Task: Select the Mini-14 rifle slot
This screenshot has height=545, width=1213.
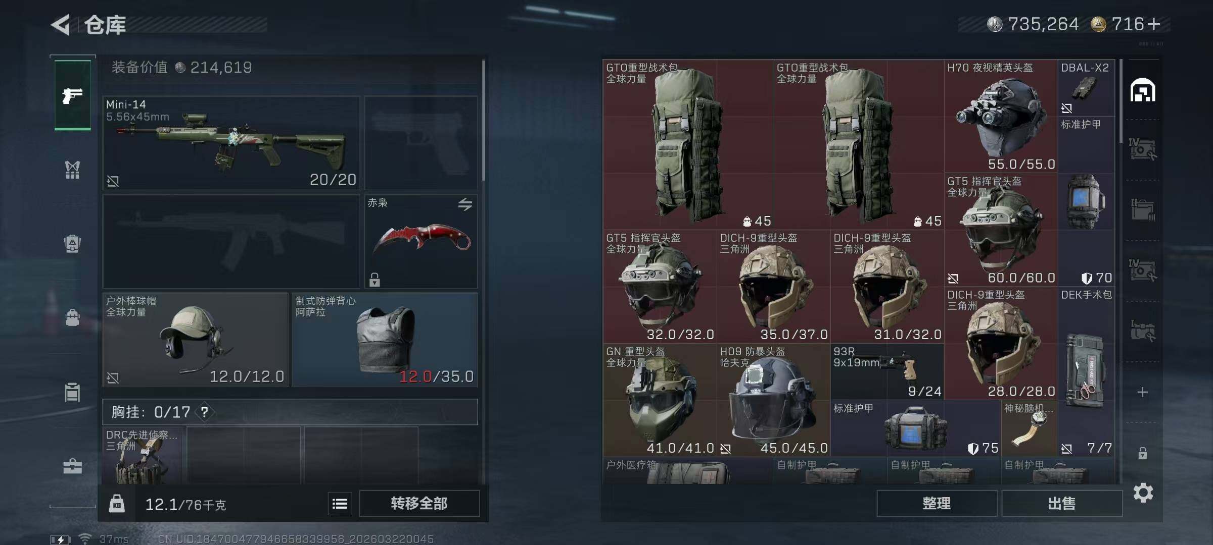Action: click(231, 143)
